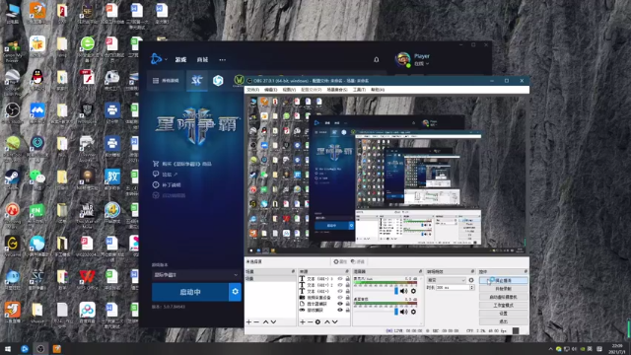
Task: Open the scene transition type dropdown
Action: [446, 280]
